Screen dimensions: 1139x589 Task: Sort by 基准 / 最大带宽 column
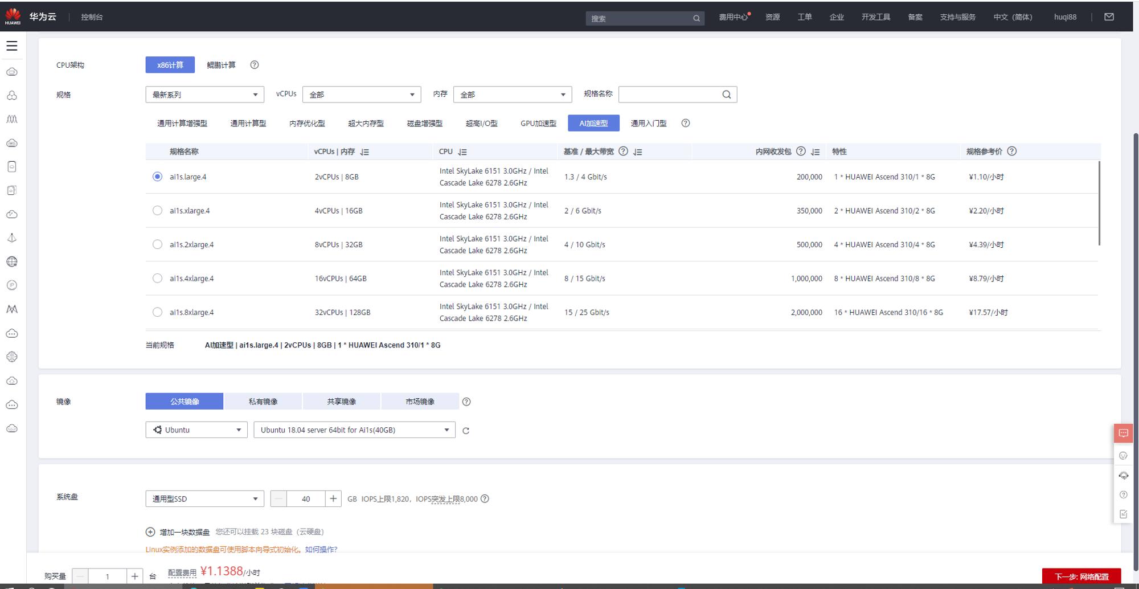tap(638, 152)
